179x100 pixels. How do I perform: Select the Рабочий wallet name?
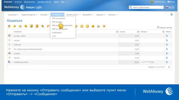(17, 45)
